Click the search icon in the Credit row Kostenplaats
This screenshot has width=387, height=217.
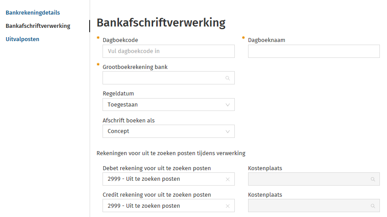point(373,206)
